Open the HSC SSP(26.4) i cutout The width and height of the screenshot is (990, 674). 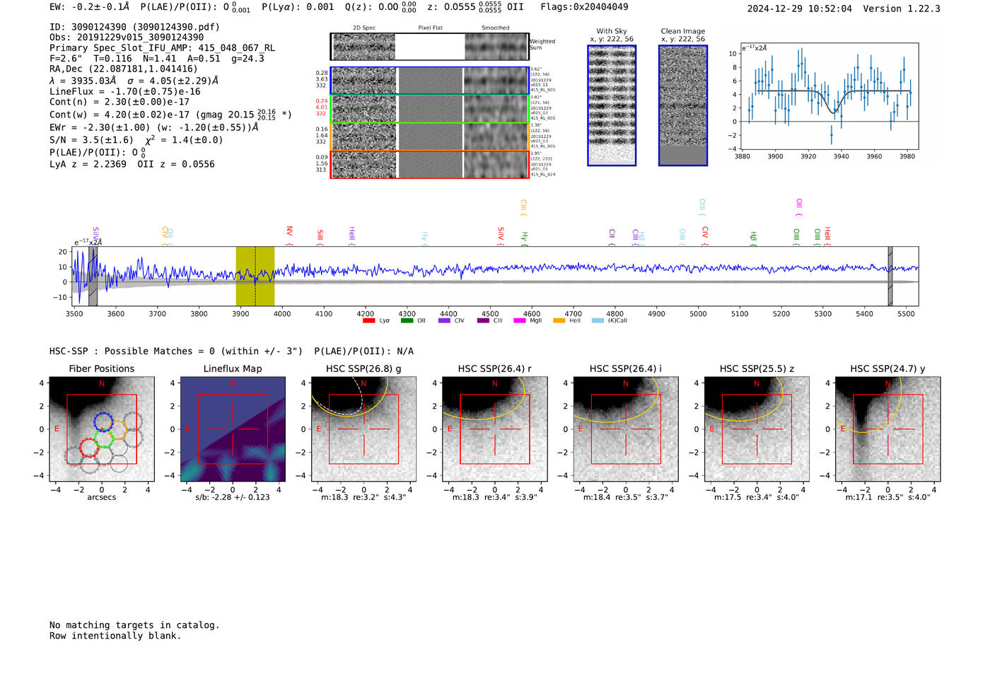tap(625, 429)
